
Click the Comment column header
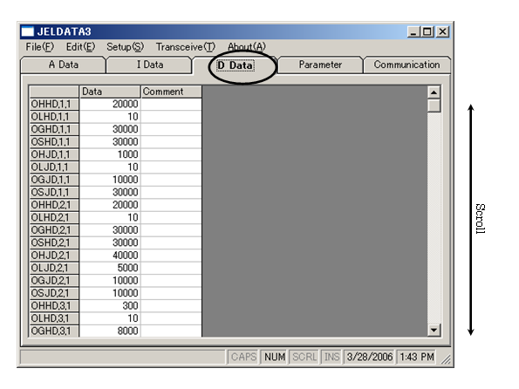[x=171, y=92]
